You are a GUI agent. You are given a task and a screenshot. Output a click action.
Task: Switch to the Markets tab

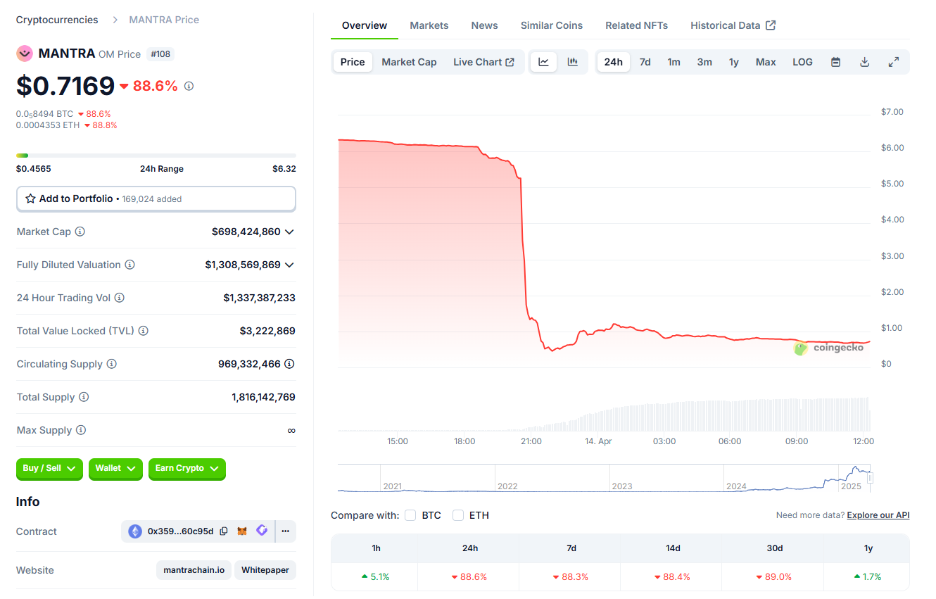pos(429,25)
